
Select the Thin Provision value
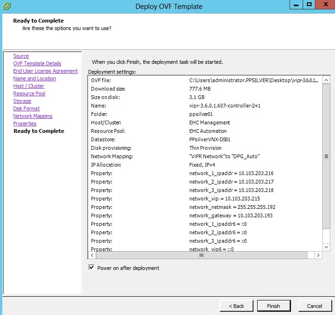click(x=205, y=148)
